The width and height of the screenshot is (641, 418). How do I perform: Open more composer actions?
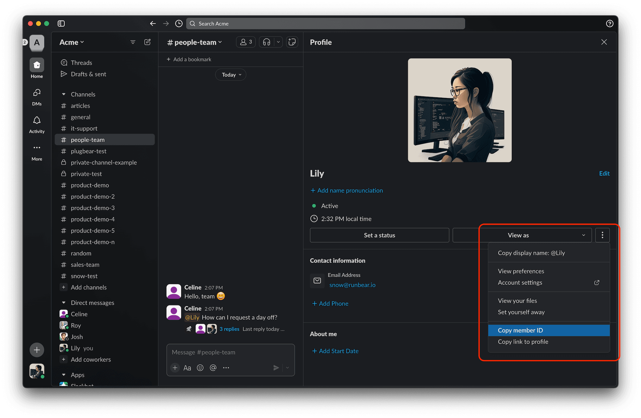[226, 368]
